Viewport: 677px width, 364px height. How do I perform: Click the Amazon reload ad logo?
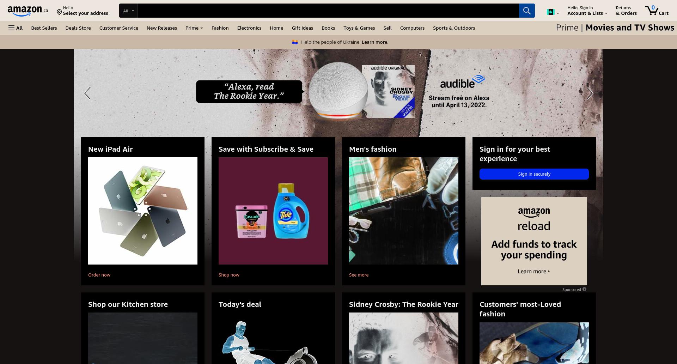point(534,219)
